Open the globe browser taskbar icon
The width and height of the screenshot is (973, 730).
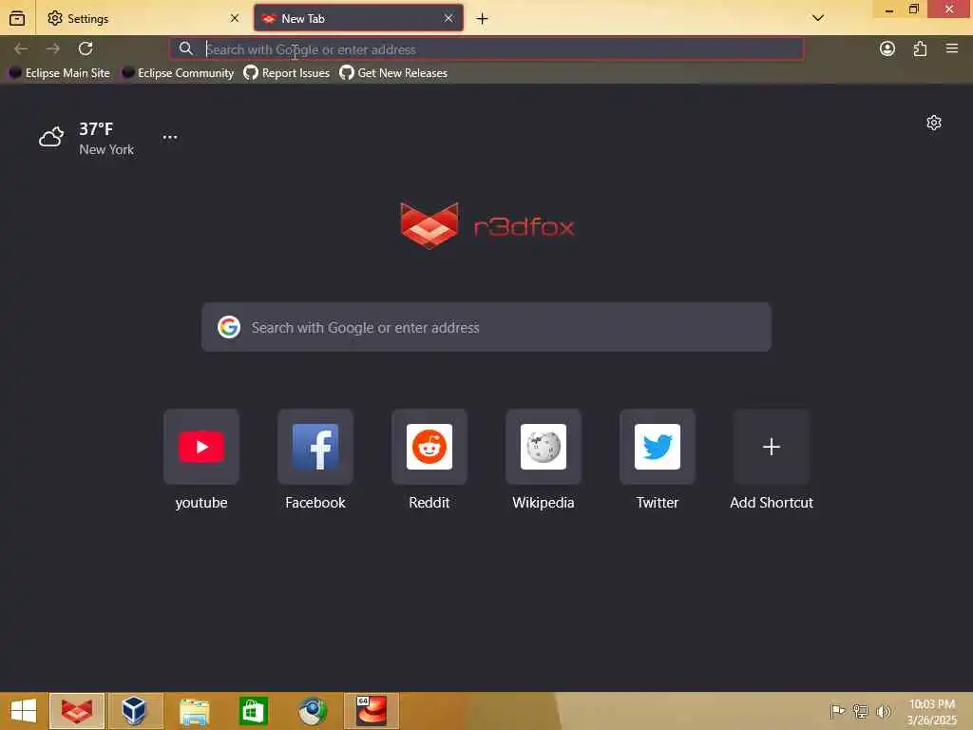(x=312, y=711)
